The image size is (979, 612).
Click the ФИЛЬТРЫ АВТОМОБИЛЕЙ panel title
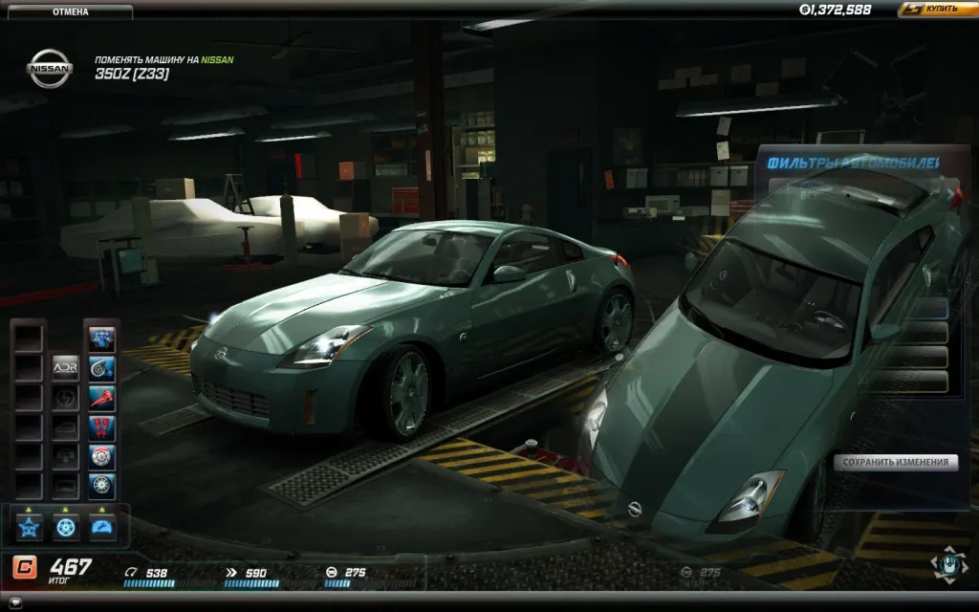click(x=853, y=163)
